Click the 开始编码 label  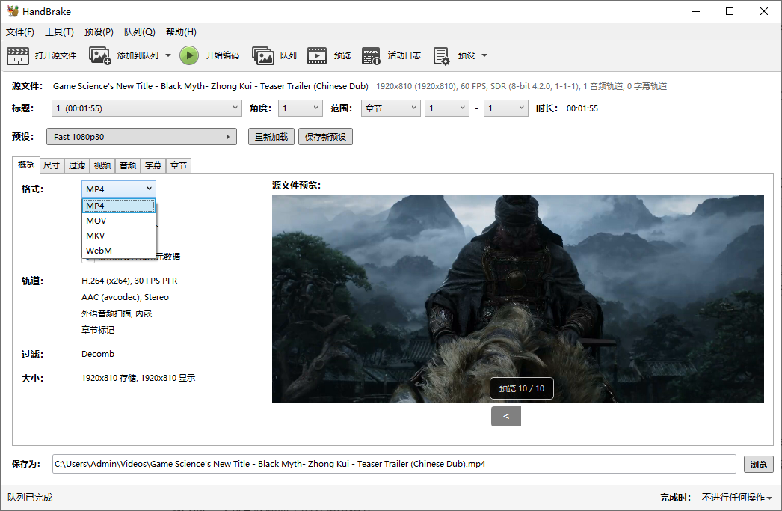223,55
